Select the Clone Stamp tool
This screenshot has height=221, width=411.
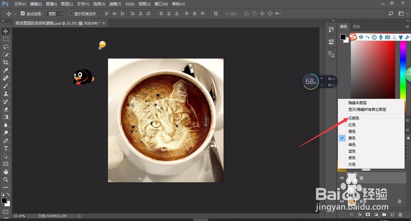[5, 94]
